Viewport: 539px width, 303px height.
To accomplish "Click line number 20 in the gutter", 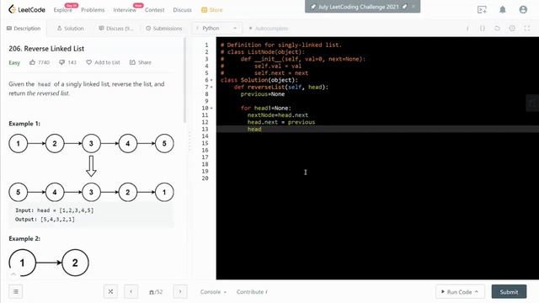I will [x=205, y=178].
